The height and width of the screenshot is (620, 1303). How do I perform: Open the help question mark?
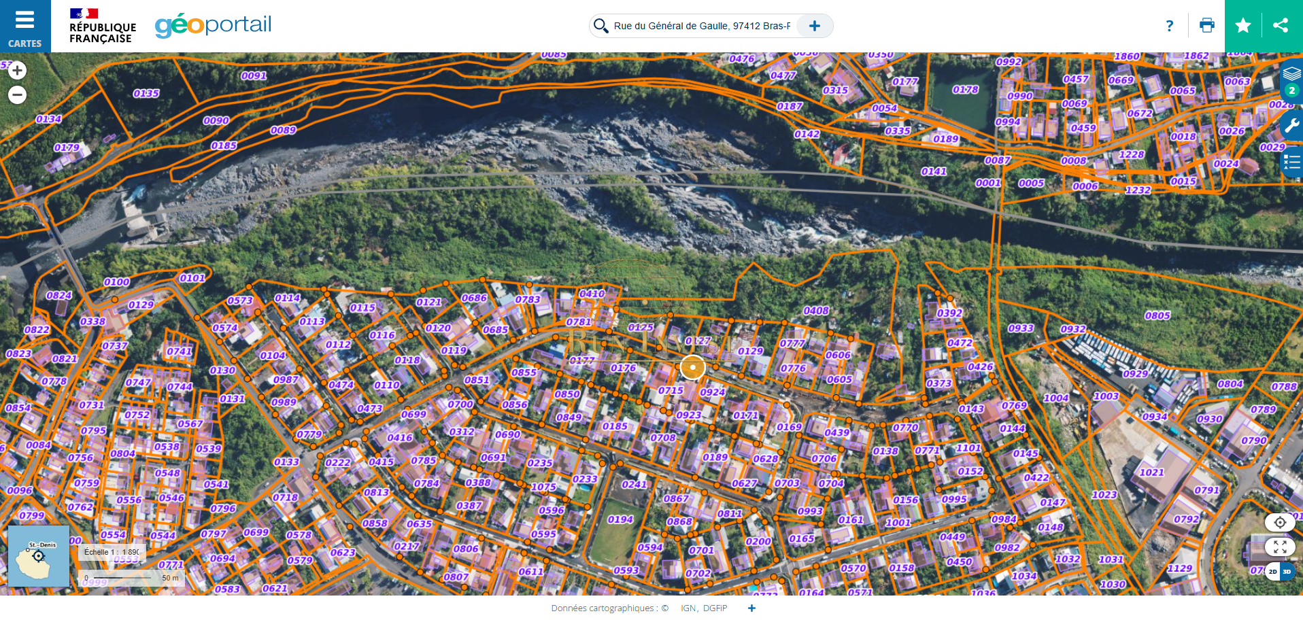tap(1170, 26)
